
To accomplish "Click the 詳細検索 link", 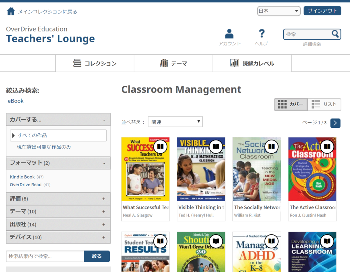I will [312, 44].
